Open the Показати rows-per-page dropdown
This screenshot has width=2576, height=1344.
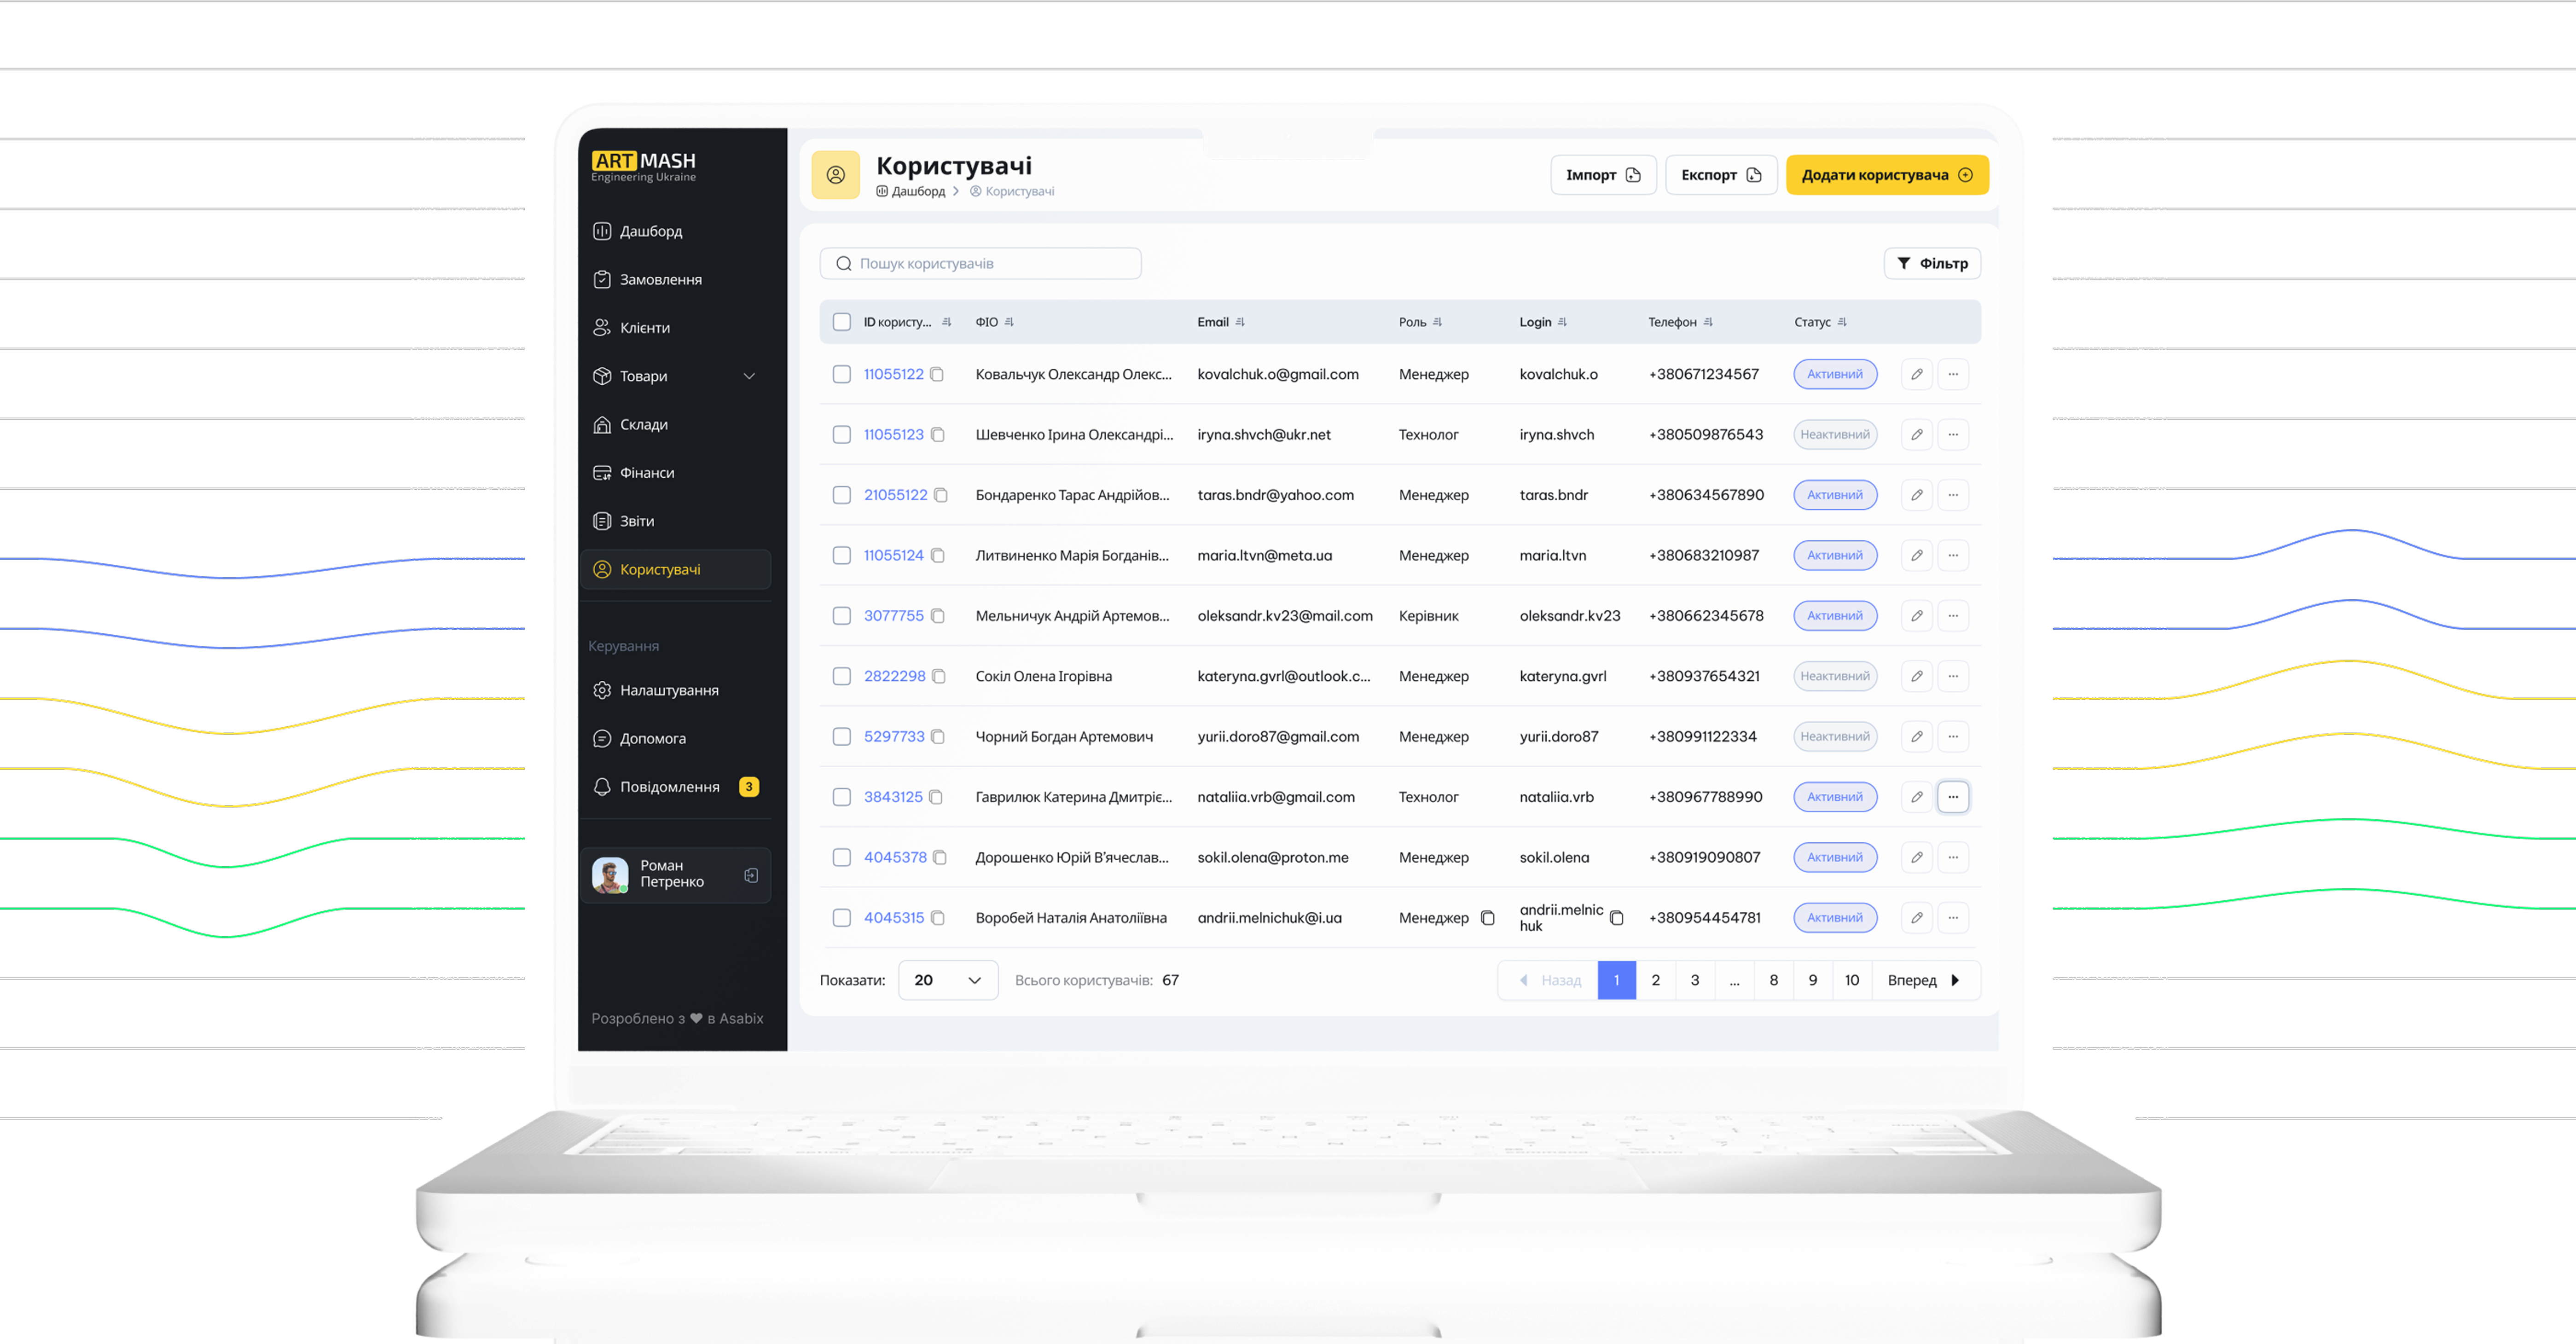[x=947, y=980]
